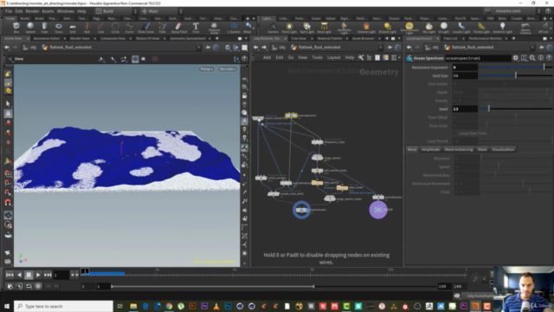The height and width of the screenshot is (312, 554).
Task: Open network editor Layout menu
Action: (x=333, y=58)
